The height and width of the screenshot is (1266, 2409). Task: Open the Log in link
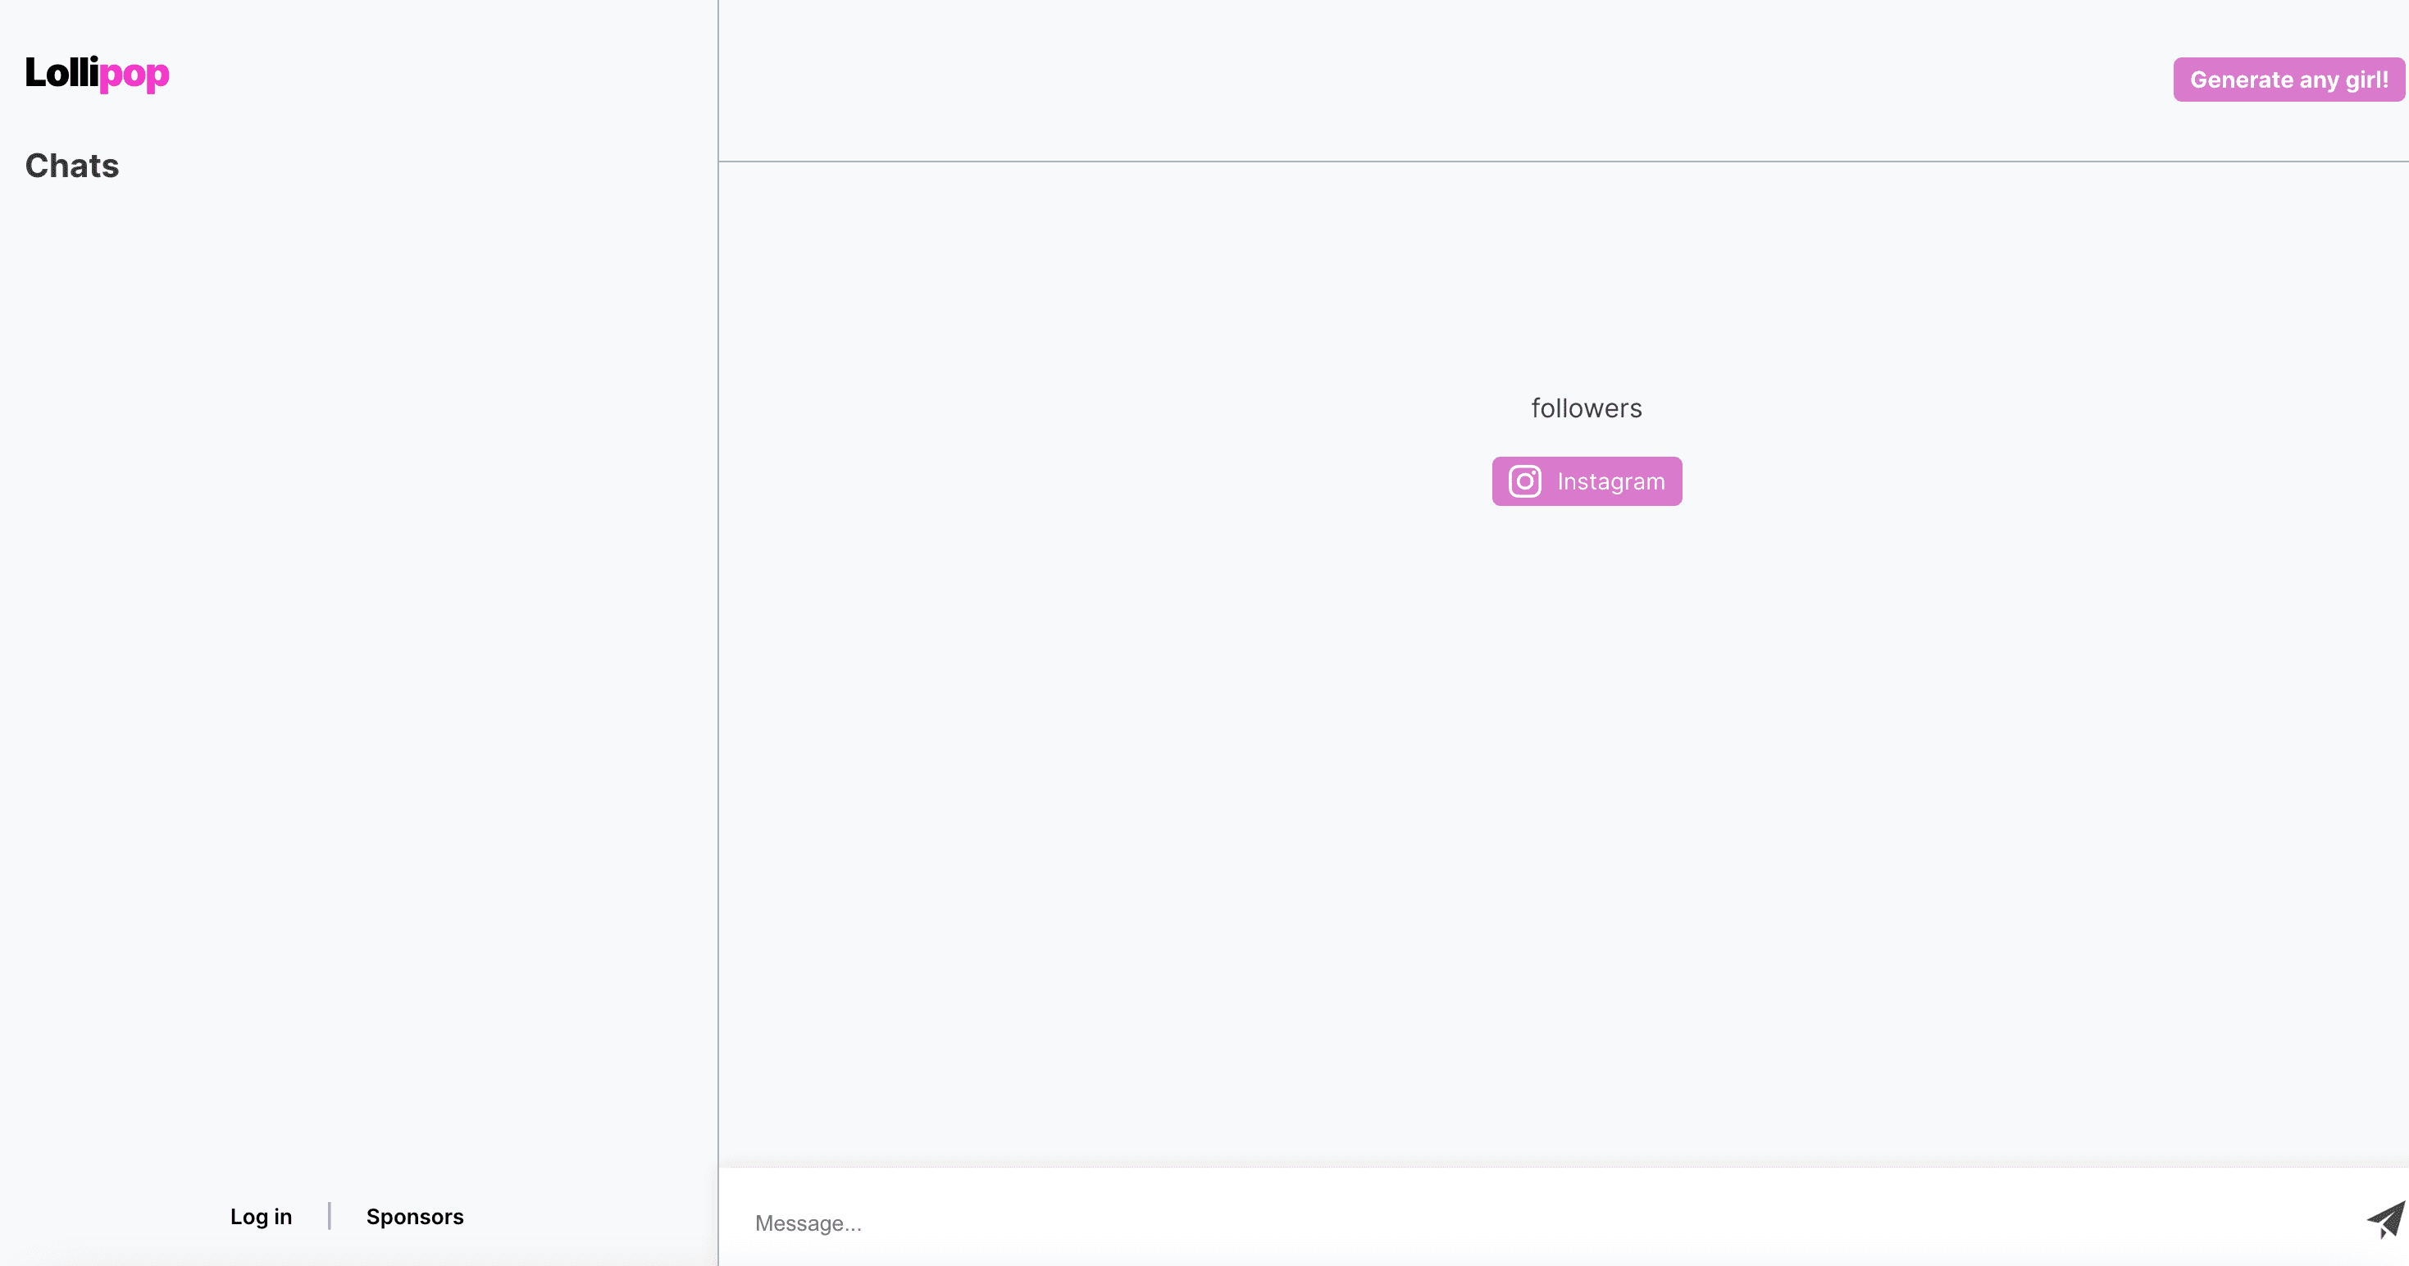[x=261, y=1217]
